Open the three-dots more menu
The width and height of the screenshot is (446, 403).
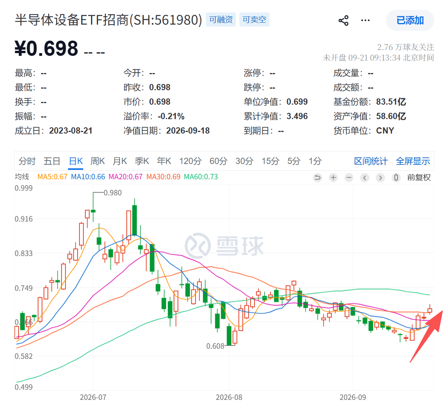pos(365,20)
